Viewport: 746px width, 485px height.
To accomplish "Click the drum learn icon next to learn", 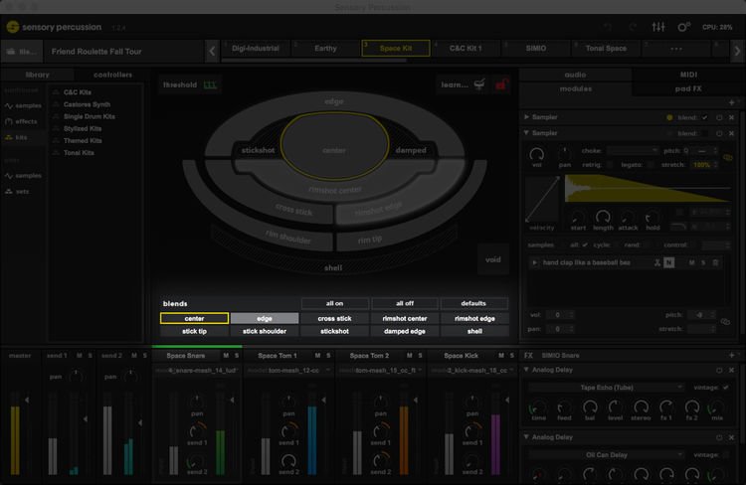I will coord(479,84).
